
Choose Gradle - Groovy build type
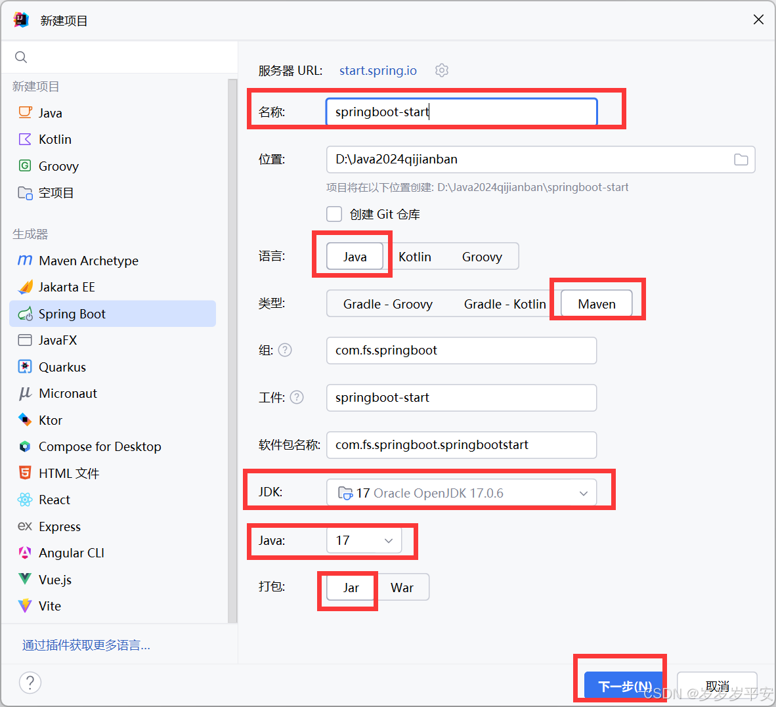click(x=388, y=304)
